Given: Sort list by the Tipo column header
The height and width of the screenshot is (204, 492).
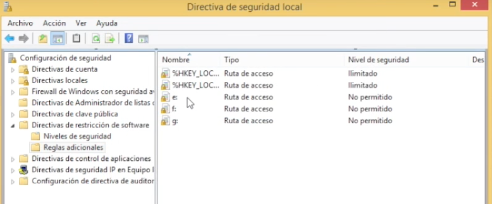Looking at the screenshot, I should tap(231, 60).
